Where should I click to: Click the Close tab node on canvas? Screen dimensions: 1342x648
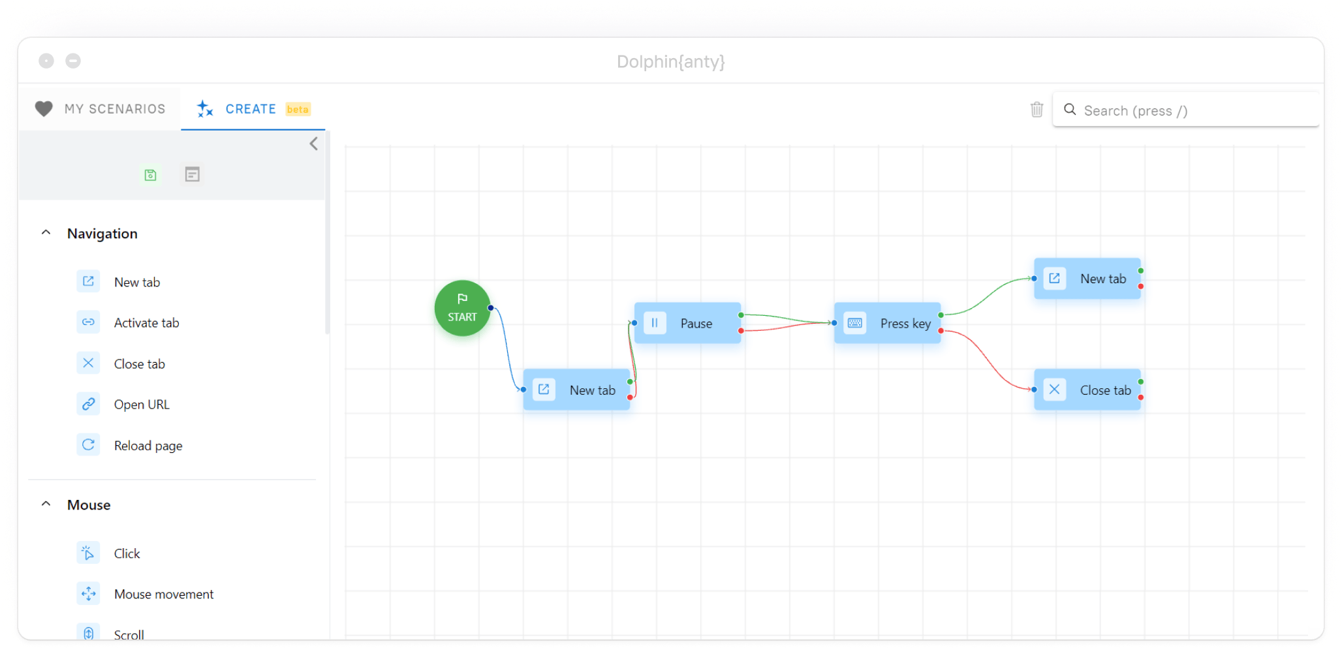tap(1087, 390)
